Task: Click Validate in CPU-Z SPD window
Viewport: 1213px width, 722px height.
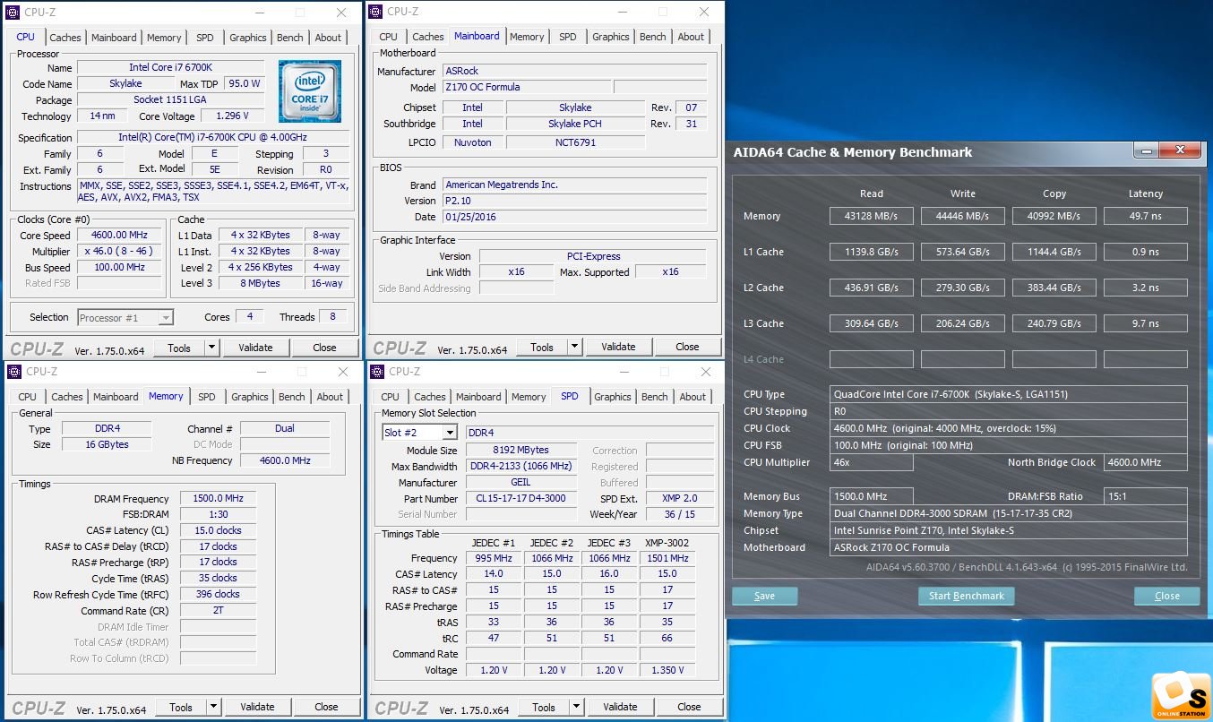Action: (620, 707)
